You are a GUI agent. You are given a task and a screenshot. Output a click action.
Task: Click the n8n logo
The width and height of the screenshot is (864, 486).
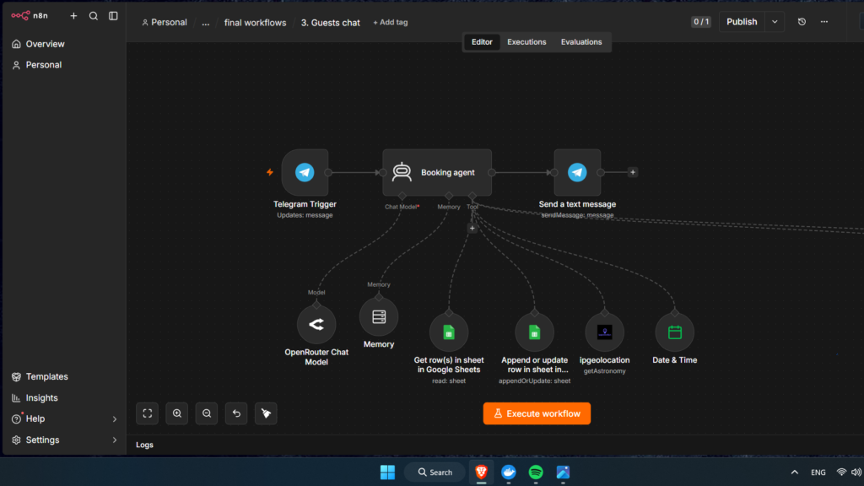[30, 15]
